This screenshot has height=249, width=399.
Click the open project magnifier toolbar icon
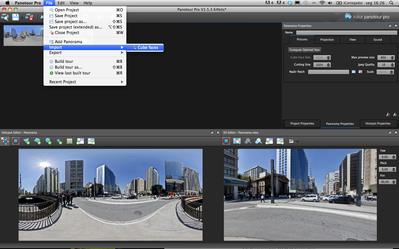click(x=5, y=17)
